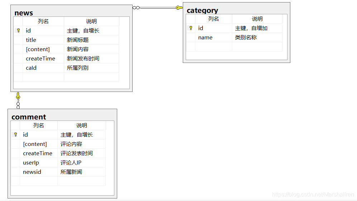Click the empty new-column row in category table
Viewport: 357px width, 201px height.
234,47
